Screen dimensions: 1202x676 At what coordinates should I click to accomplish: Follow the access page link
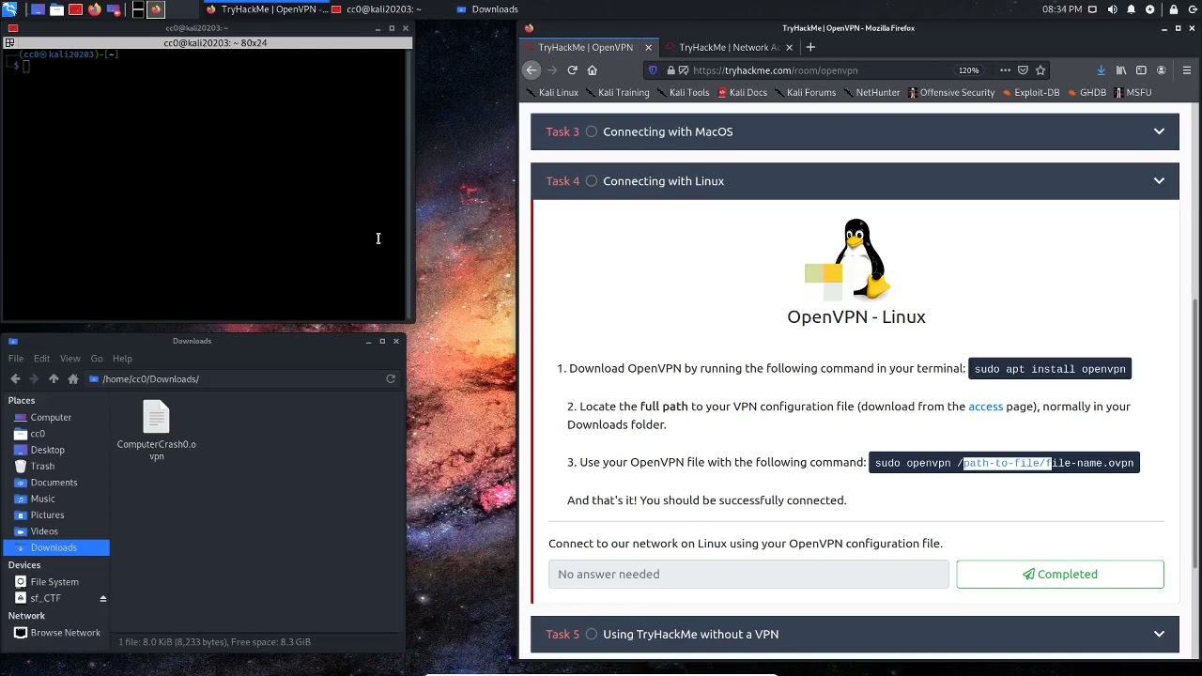click(985, 407)
